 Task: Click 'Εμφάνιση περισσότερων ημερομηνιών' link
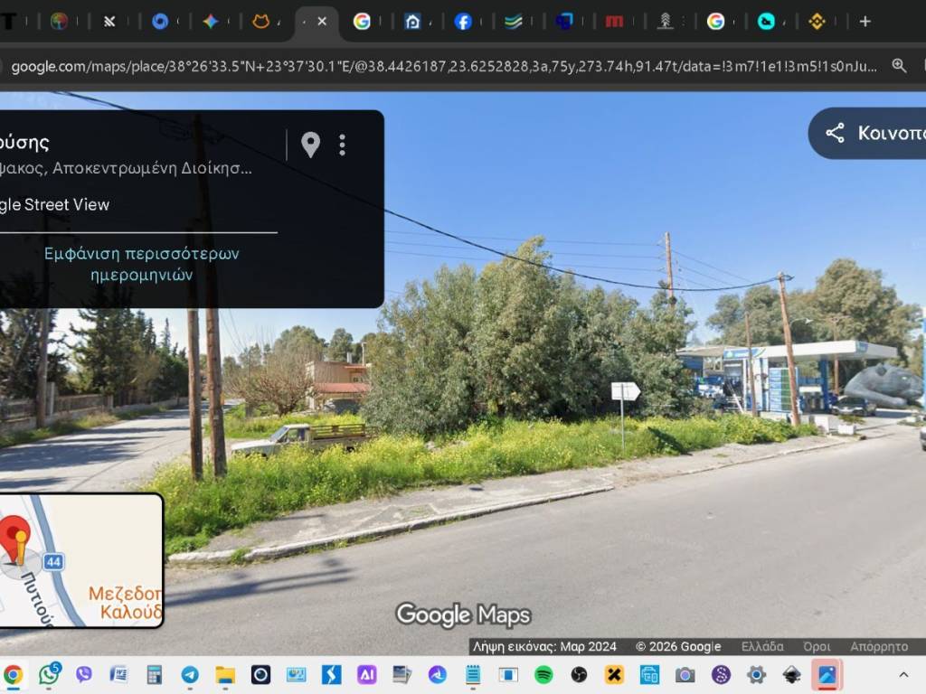tap(142, 263)
